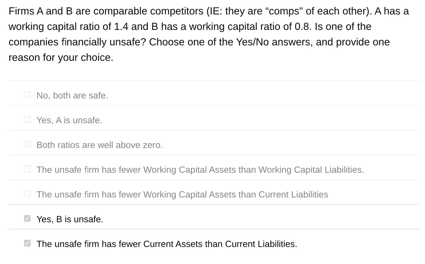Image resolution: width=425 pixels, height=264 pixels.
Task: Click the question line starting 'Firms A and B'
Action: pos(209,11)
